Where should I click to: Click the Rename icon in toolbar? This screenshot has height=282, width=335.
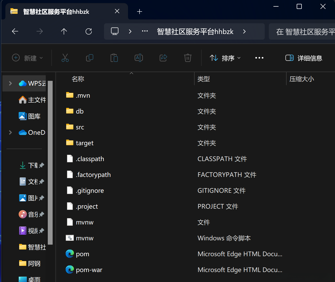coord(139,58)
